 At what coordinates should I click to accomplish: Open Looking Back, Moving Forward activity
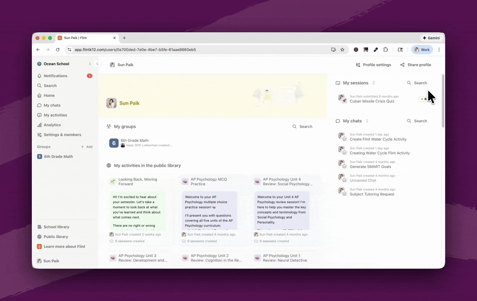pos(141,210)
